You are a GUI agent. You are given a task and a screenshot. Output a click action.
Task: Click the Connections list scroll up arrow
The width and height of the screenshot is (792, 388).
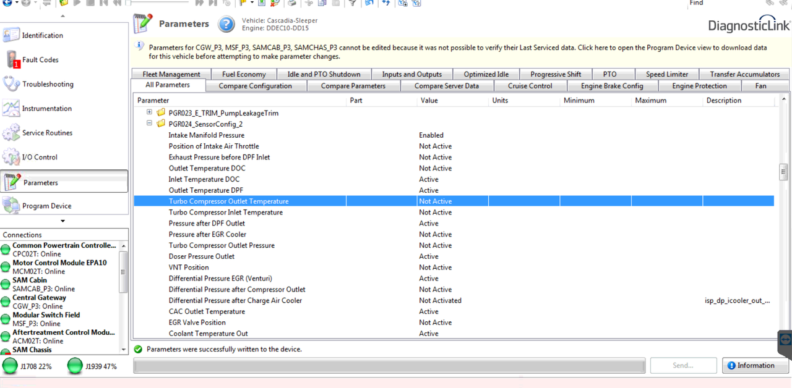pyautogui.click(x=124, y=245)
